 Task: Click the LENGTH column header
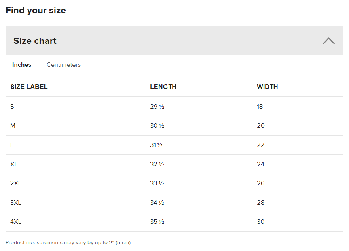tap(163, 87)
